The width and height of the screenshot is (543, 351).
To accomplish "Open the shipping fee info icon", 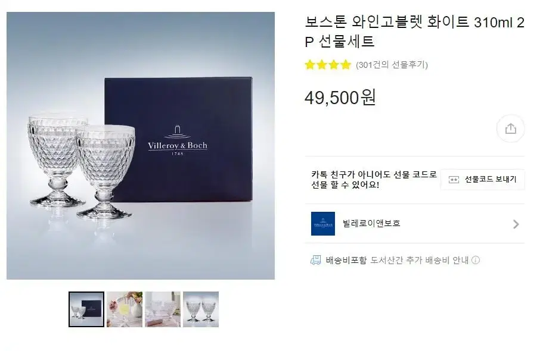I will coord(476,260).
